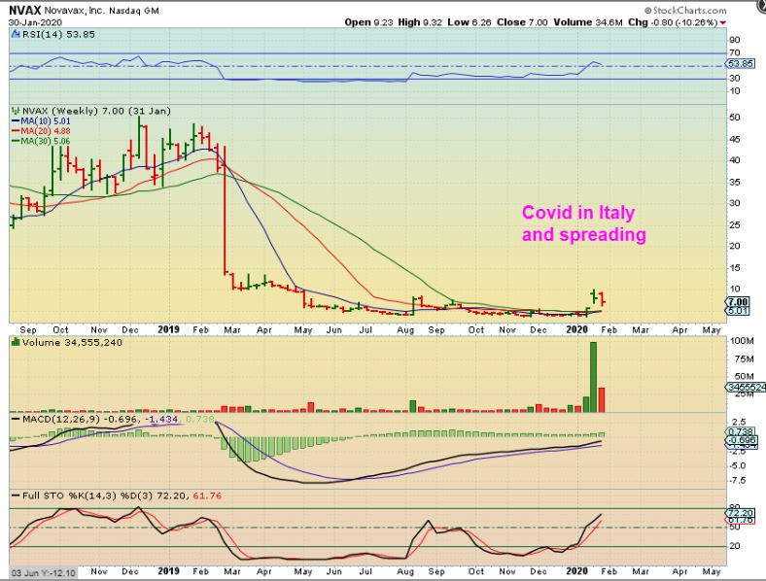Click the Open 9.23 value
The width and height of the screenshot is (766, 581).
click(x=368, y=22)
